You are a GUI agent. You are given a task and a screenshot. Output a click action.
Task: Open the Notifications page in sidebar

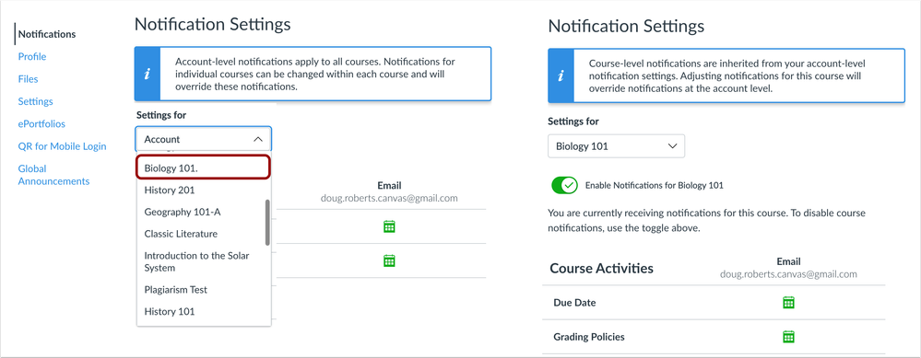[x=47, y=34]
